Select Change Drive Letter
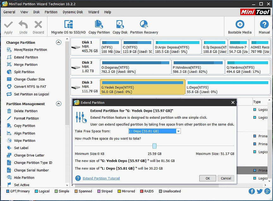 (26, 155)
